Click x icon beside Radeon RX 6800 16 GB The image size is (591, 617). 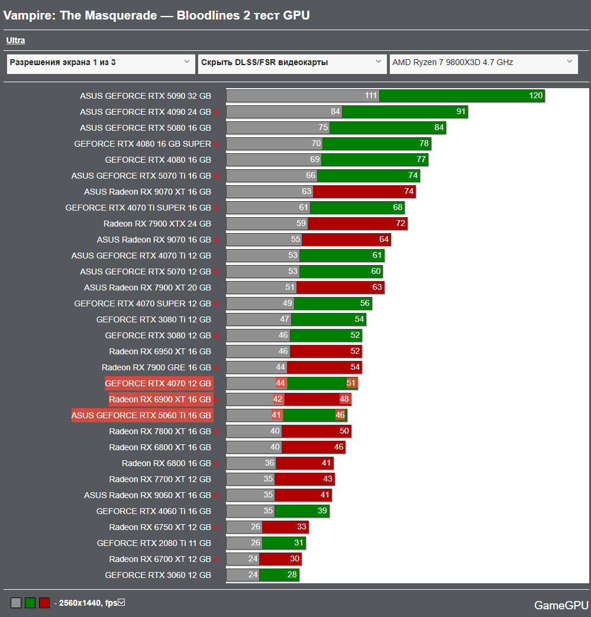click(x=217, y=464)
